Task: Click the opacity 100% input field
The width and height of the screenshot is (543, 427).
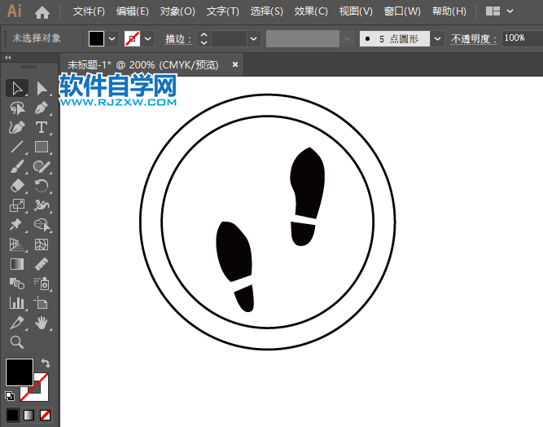Action: click(522, 38)
